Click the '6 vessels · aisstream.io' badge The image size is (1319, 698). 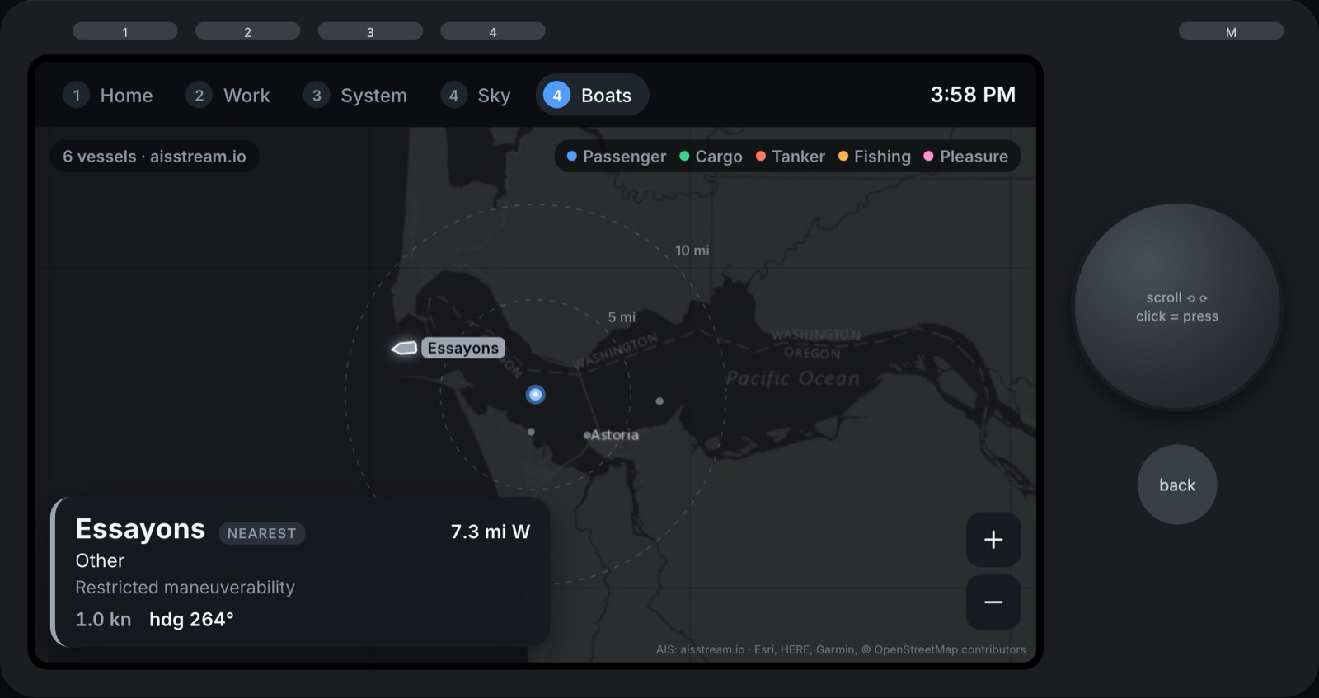[154, 157]
